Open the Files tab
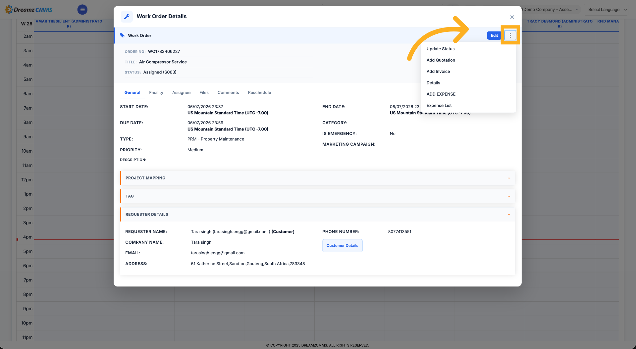This screenshot has width=636, height=349. [204, 92]
